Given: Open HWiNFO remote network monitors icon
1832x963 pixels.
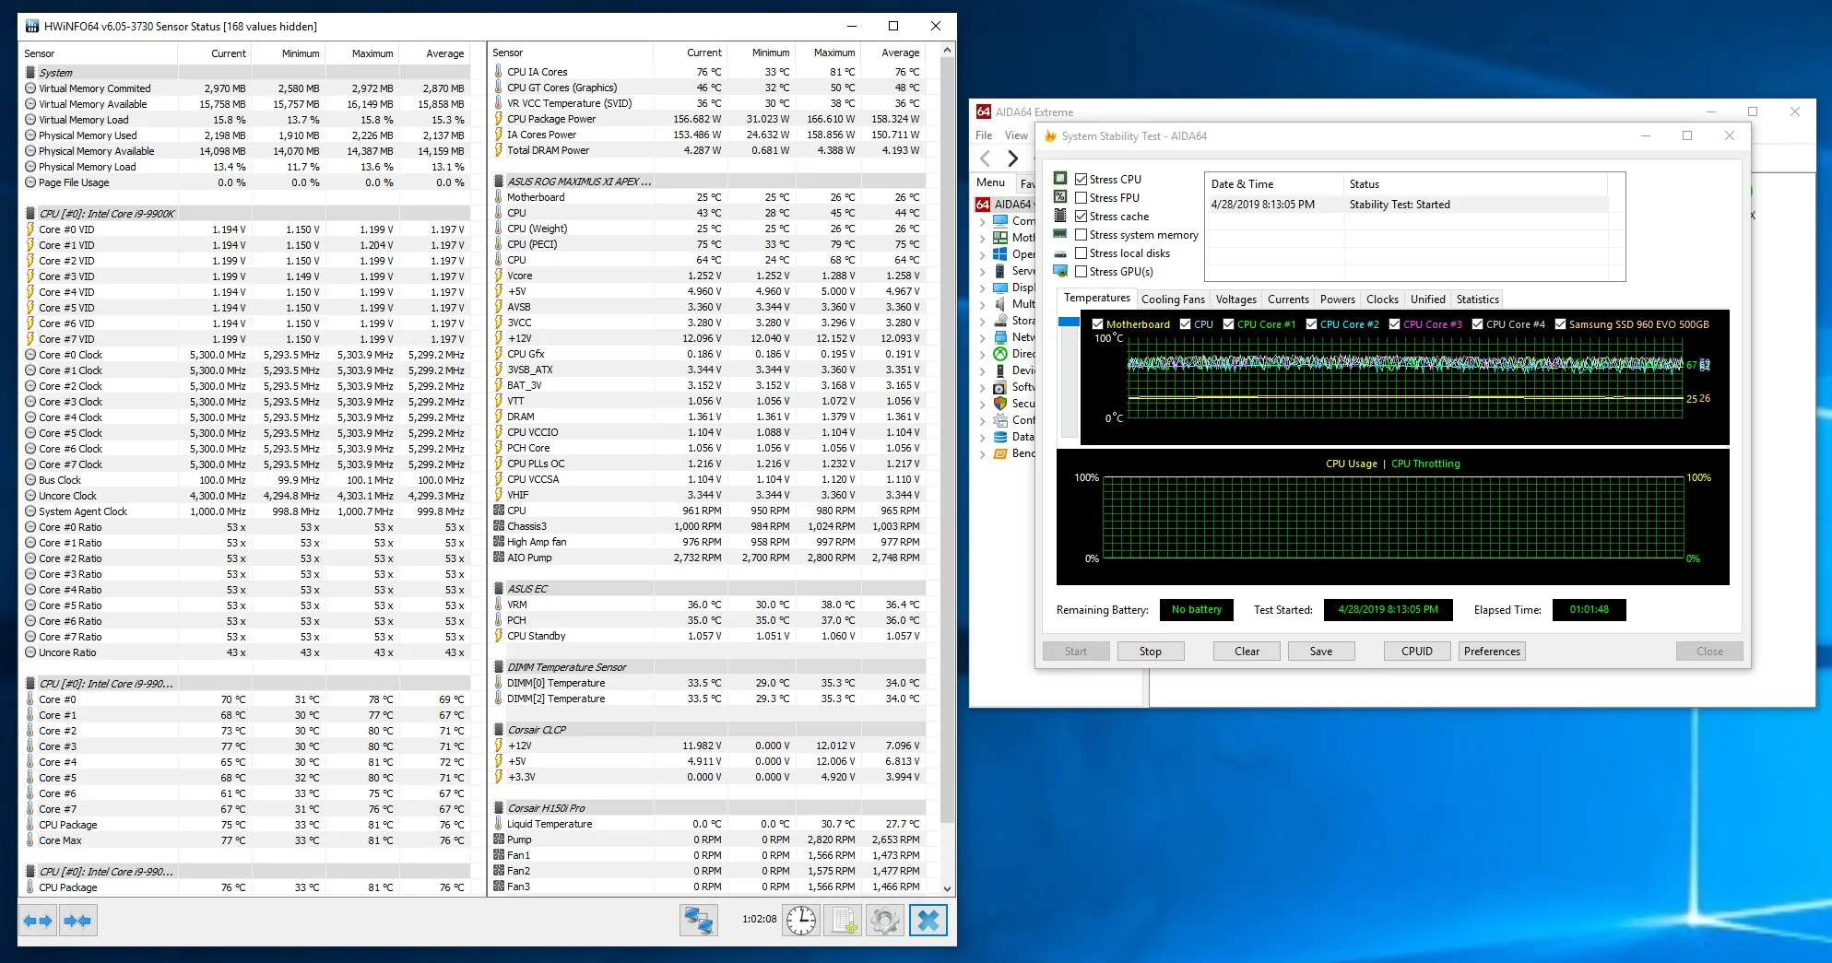Looking at the screenshot, I should 699,920.
